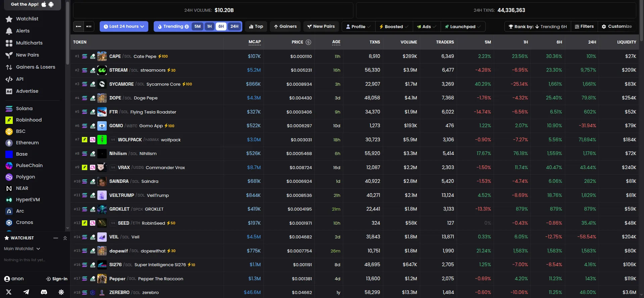Toggle the 24H trending timeframe
The image size is (644, 298).
[234, 26]
